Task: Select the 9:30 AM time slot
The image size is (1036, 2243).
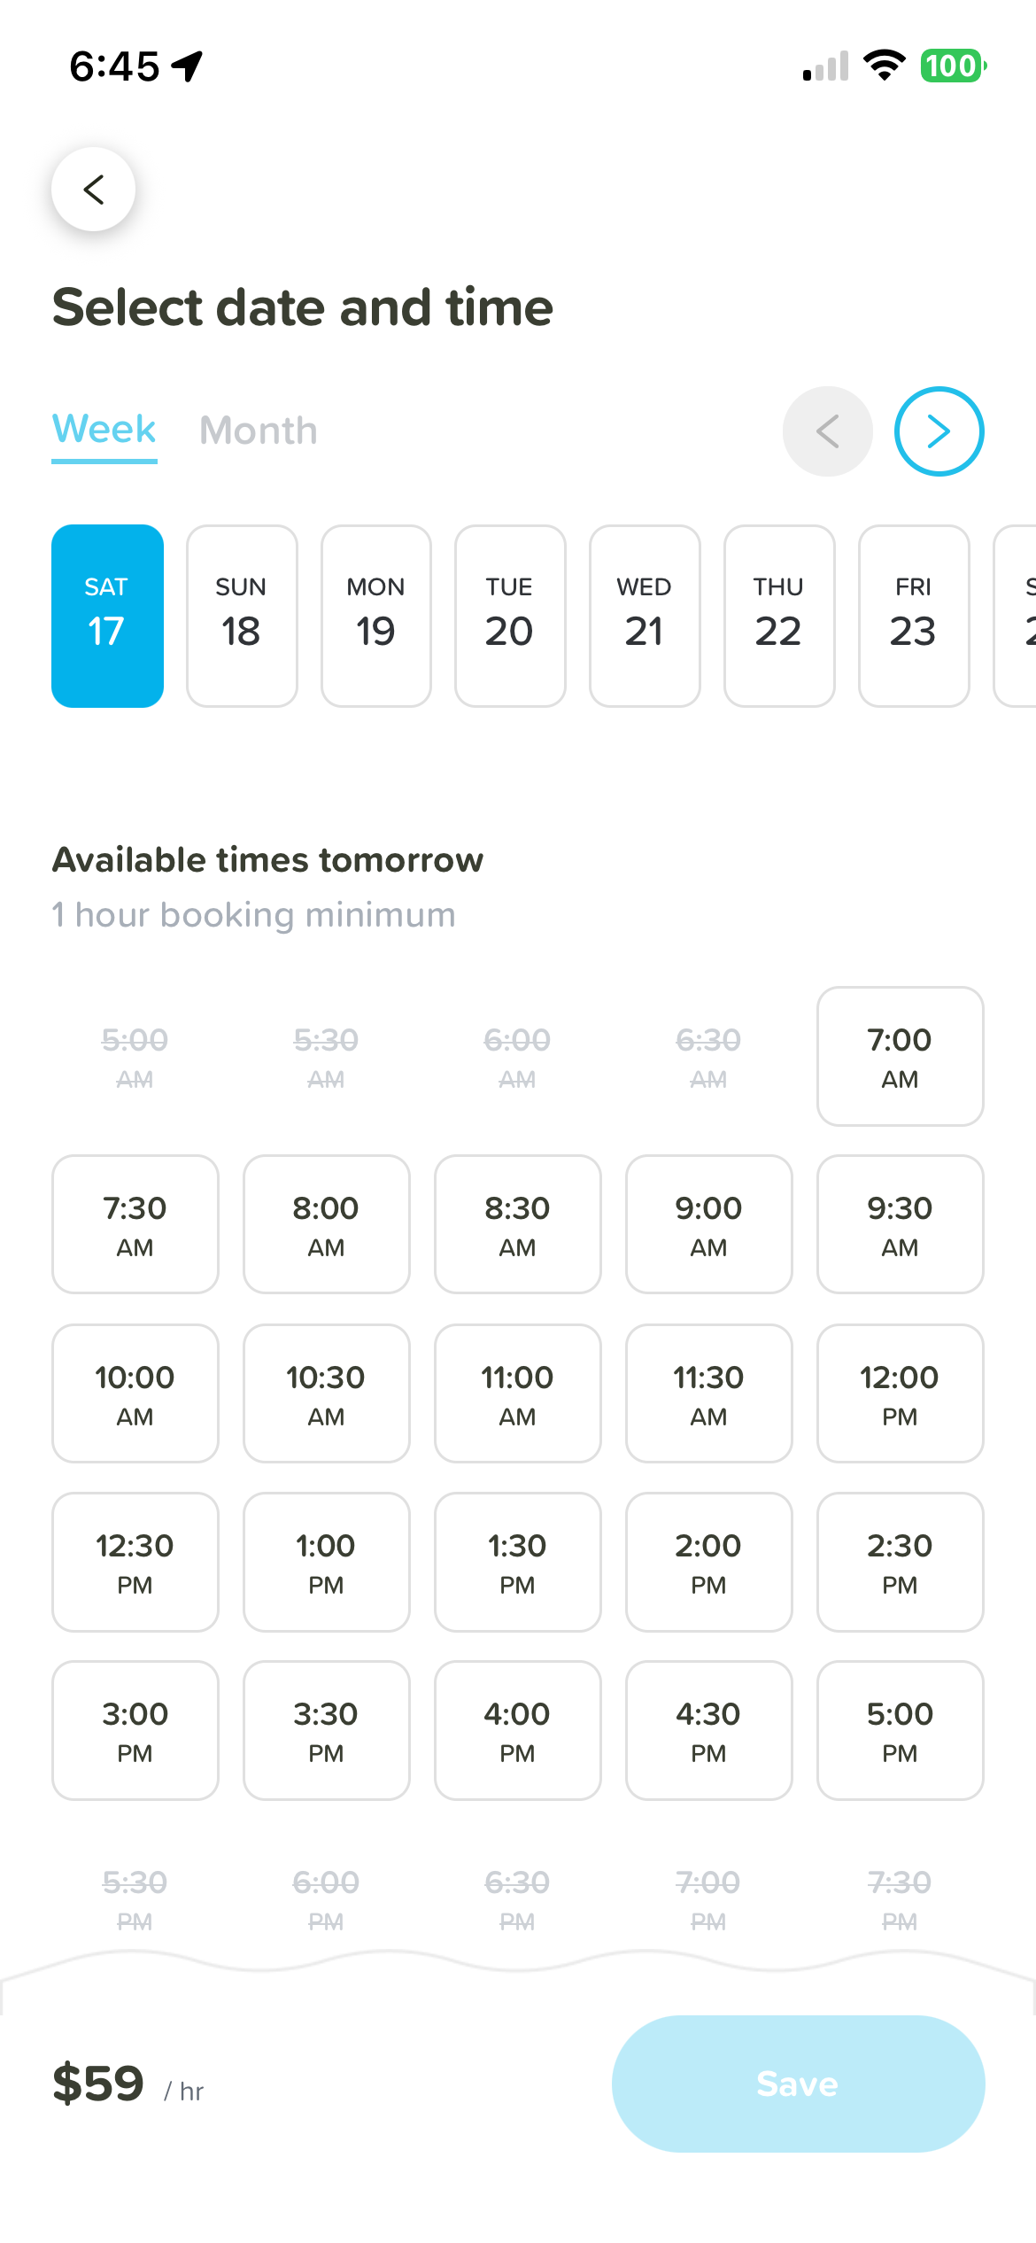Action: [900, 1224]
